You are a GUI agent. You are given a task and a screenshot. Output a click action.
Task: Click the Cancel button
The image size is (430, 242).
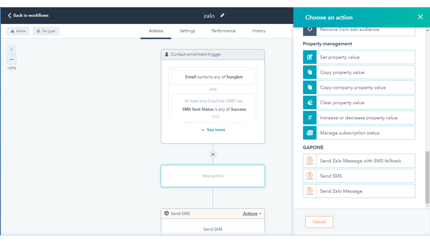(319, 222)
